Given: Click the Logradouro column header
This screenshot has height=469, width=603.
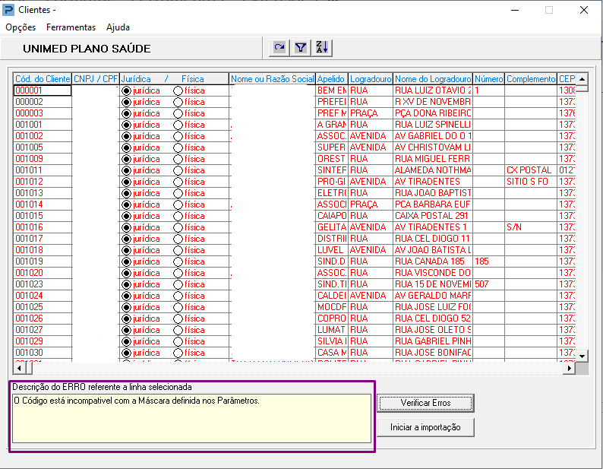Looking at the screenshot, I should pos(371,79).
